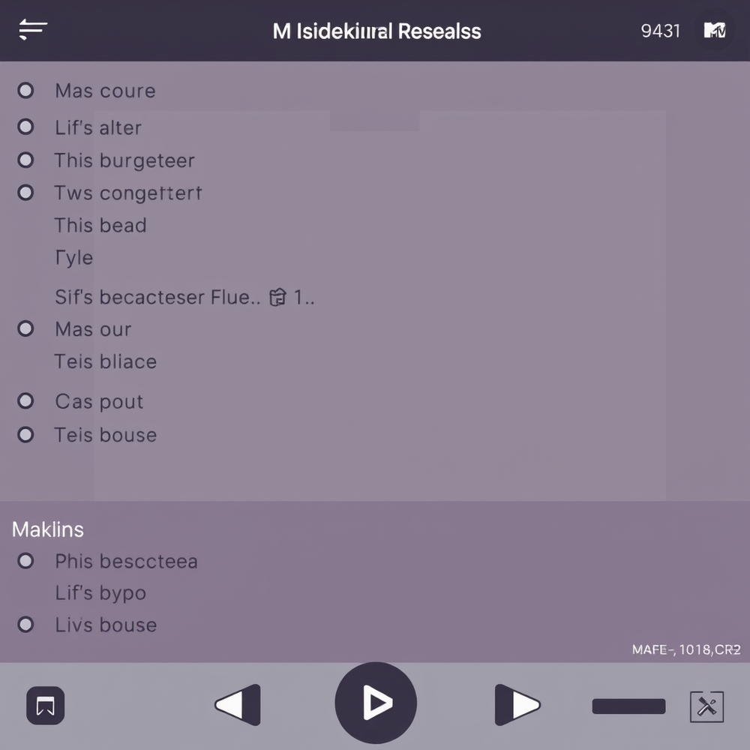This screenshot has width=750, height=750.
Task: Click the crossed tools icon
Action: click(706, 706)
